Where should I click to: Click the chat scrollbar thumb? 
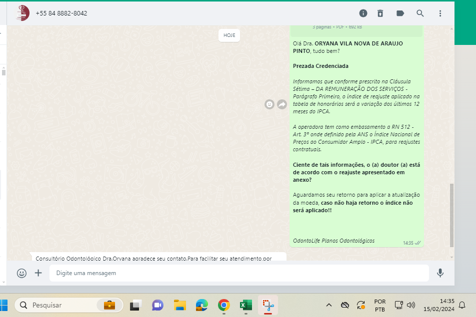(x=451, y=215)
